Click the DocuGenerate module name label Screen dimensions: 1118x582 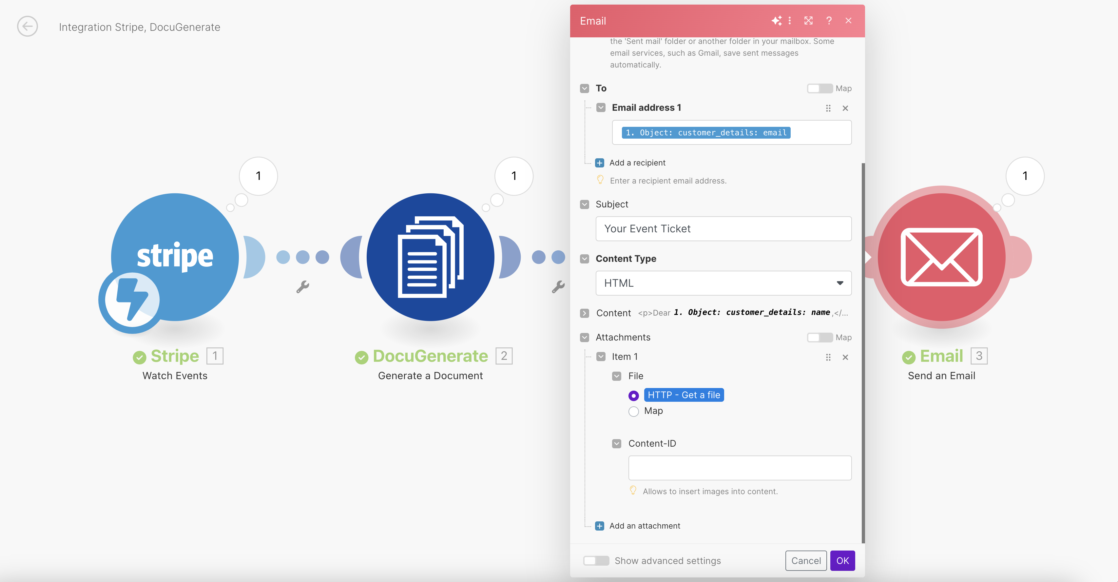click(430, 356)
